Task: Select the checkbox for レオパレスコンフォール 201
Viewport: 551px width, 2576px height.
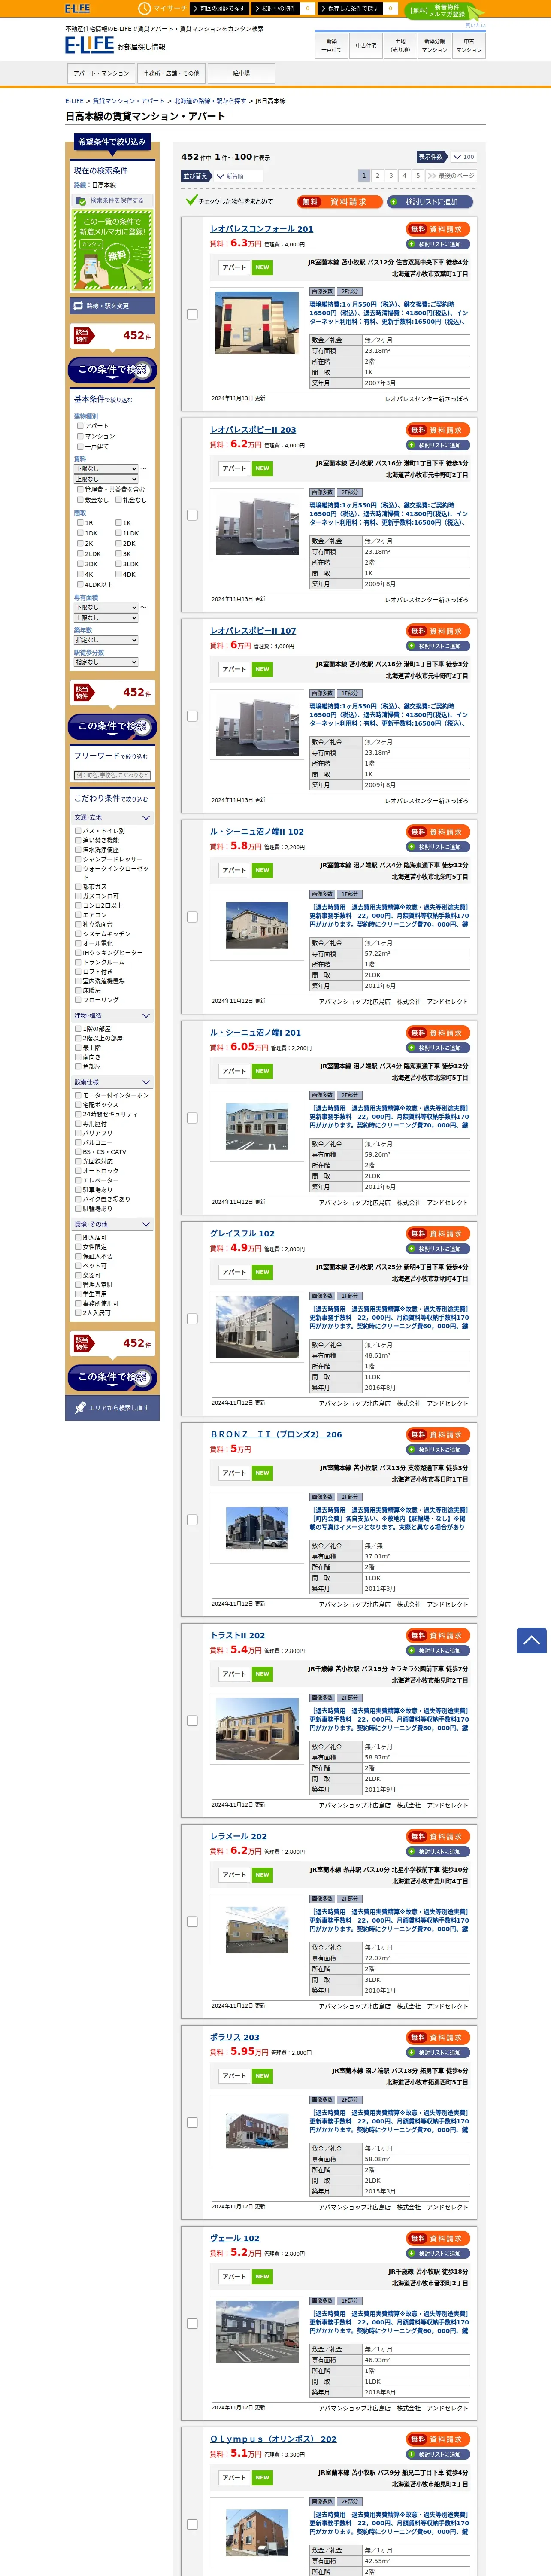Action: pos(192,314)
